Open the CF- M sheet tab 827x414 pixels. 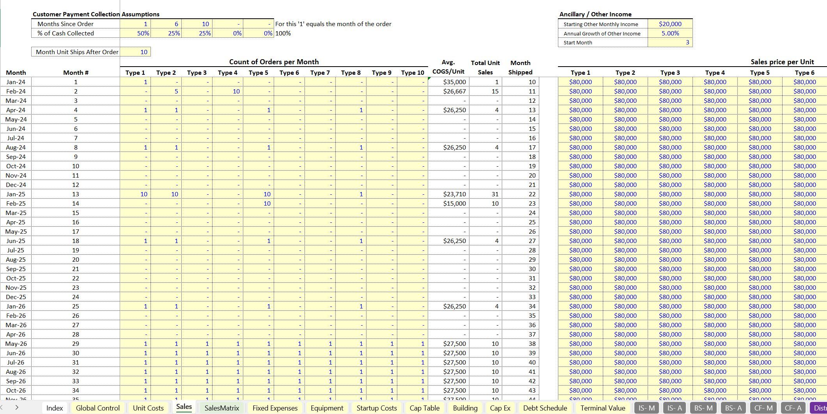763,408
